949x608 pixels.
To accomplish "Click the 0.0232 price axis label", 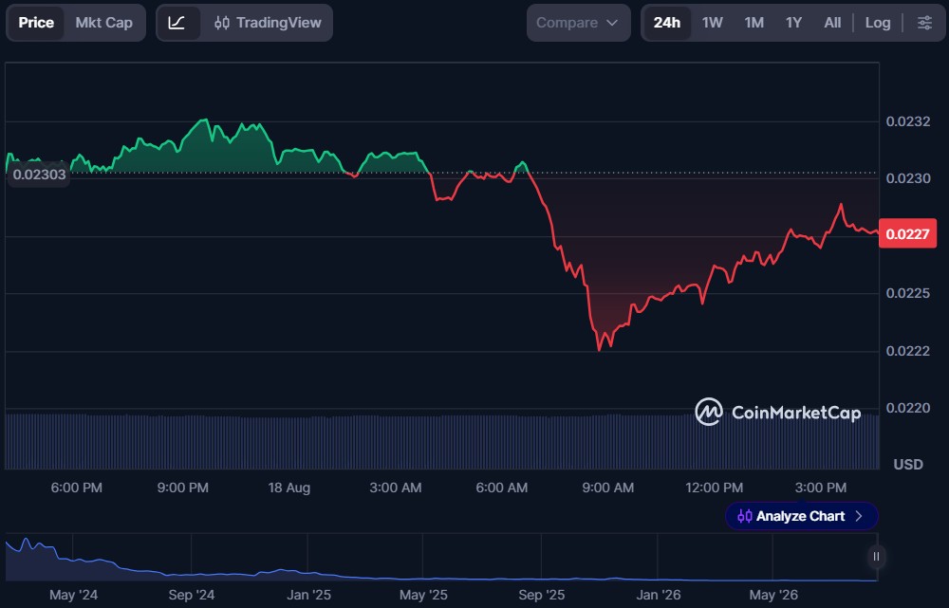I will [x=908, y=121].
